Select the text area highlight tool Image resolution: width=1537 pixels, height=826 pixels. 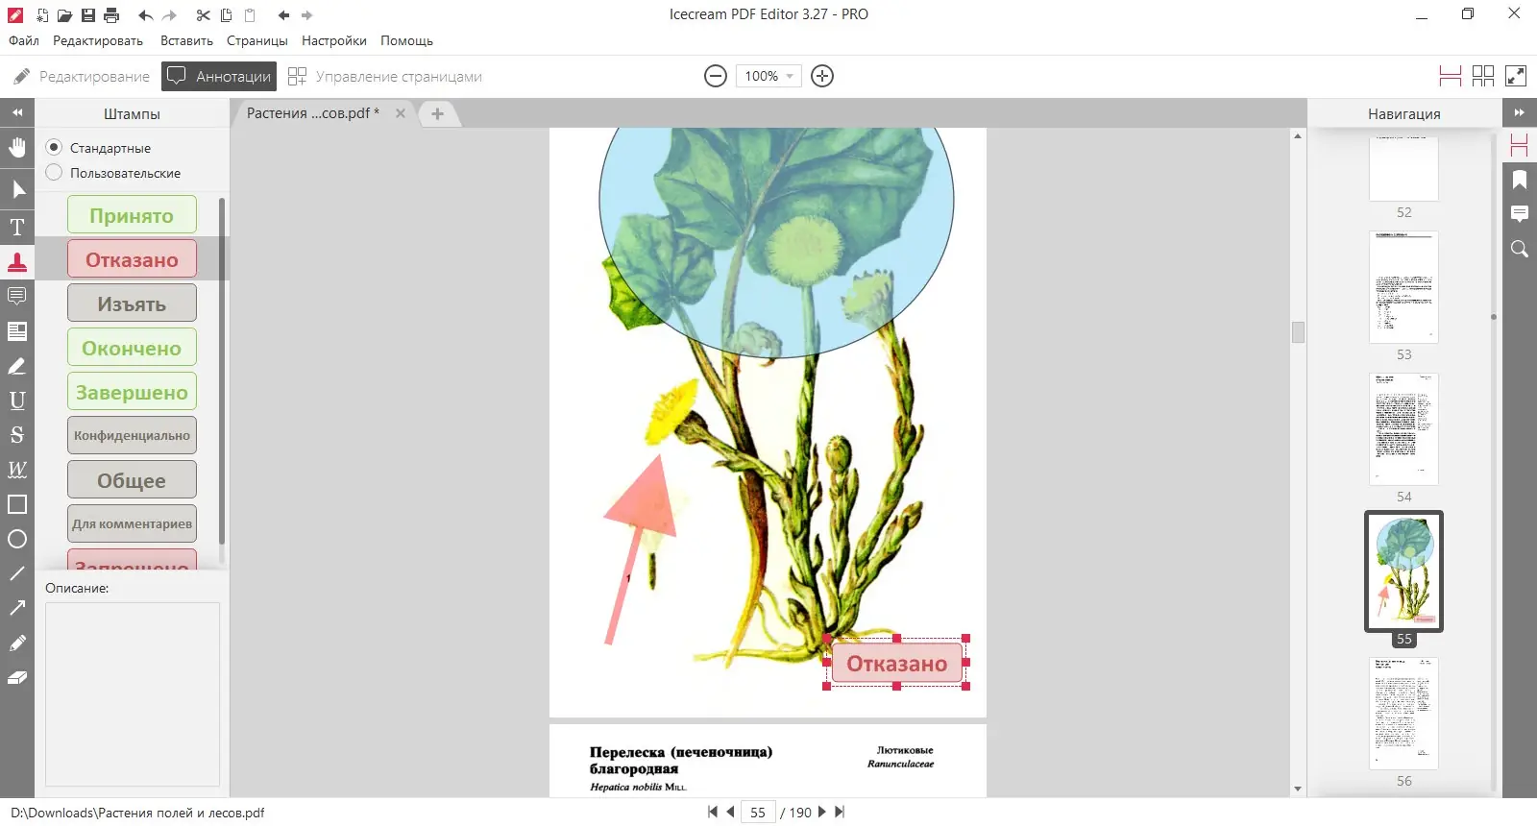(x=17, y=331)
